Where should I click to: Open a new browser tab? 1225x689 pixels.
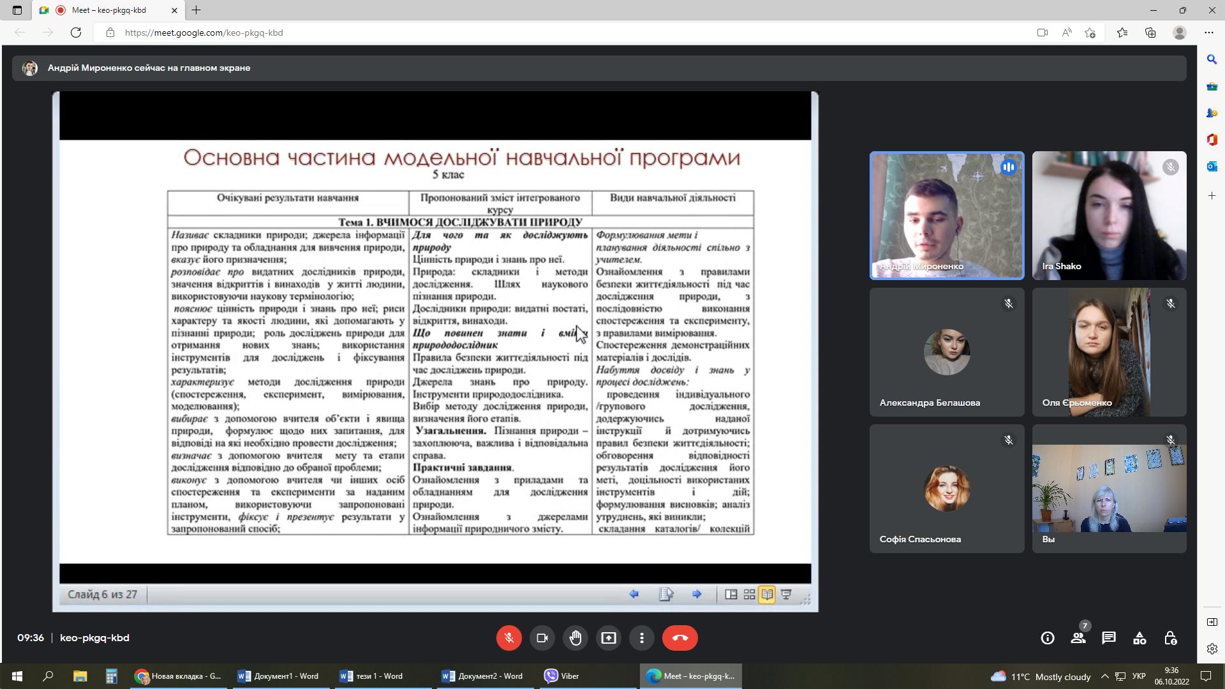197,10
